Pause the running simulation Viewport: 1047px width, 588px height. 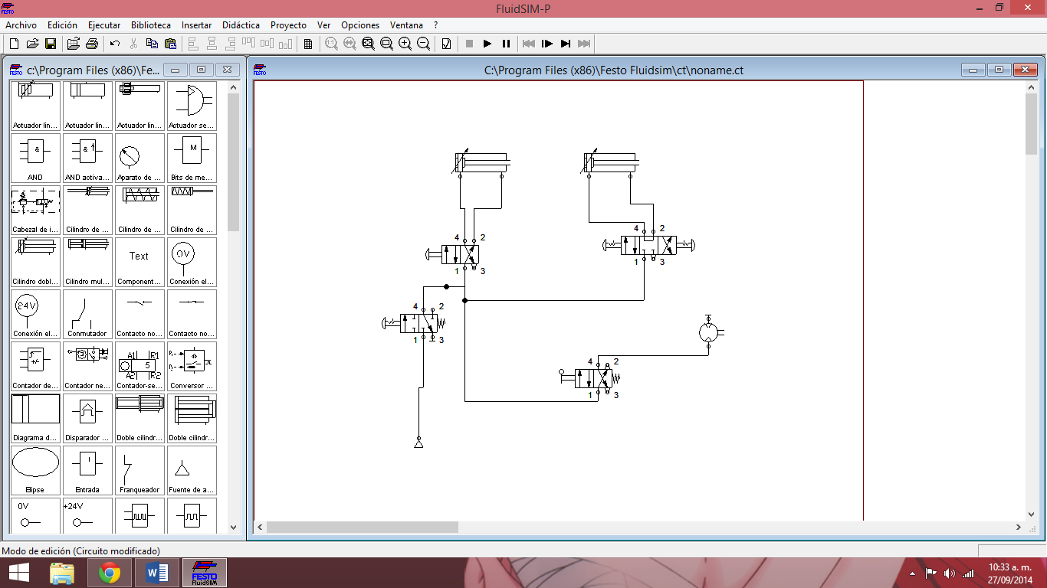click(x=505, y=44)
